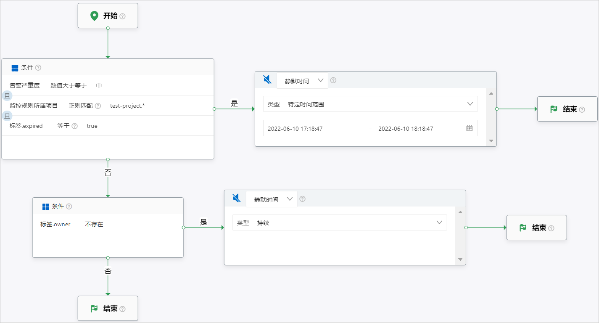The image size is (599, 323).
Task: Click start time 2022-06-10 17:18:47 field
Action: [x=295, y=129]
